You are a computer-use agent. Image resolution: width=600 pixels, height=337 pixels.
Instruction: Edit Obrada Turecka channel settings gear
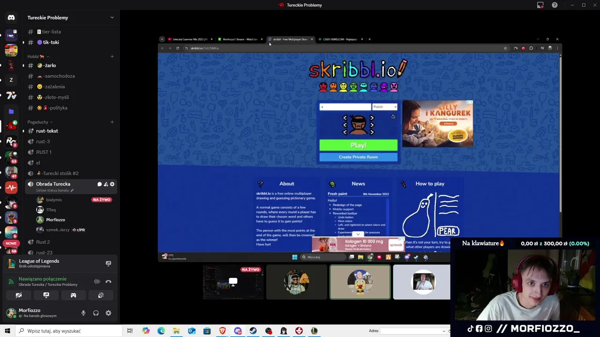coord(112,184)
